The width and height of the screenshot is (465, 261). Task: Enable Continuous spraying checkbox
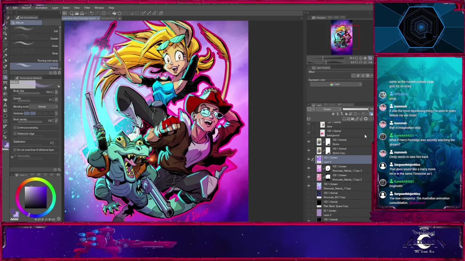15,128
